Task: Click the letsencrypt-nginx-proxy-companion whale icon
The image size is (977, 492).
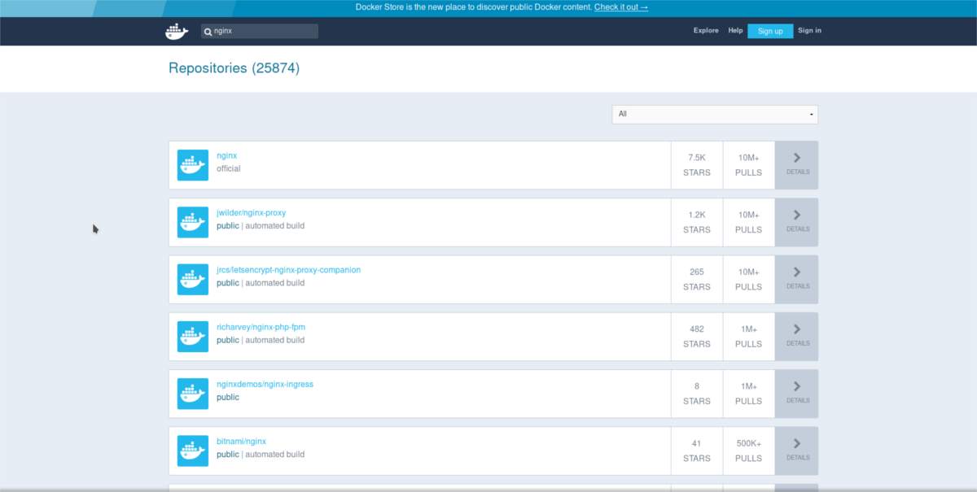Action: click(193, 279)
